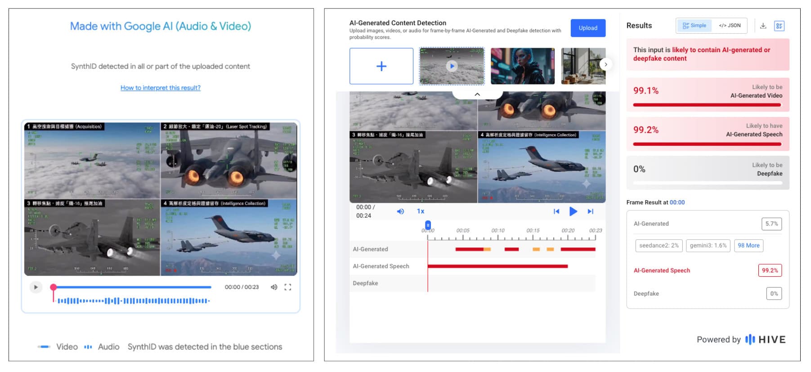The image size is (811, 372).
Task: Skip to previous frame in Hive player
Action: tap(556, 211)
